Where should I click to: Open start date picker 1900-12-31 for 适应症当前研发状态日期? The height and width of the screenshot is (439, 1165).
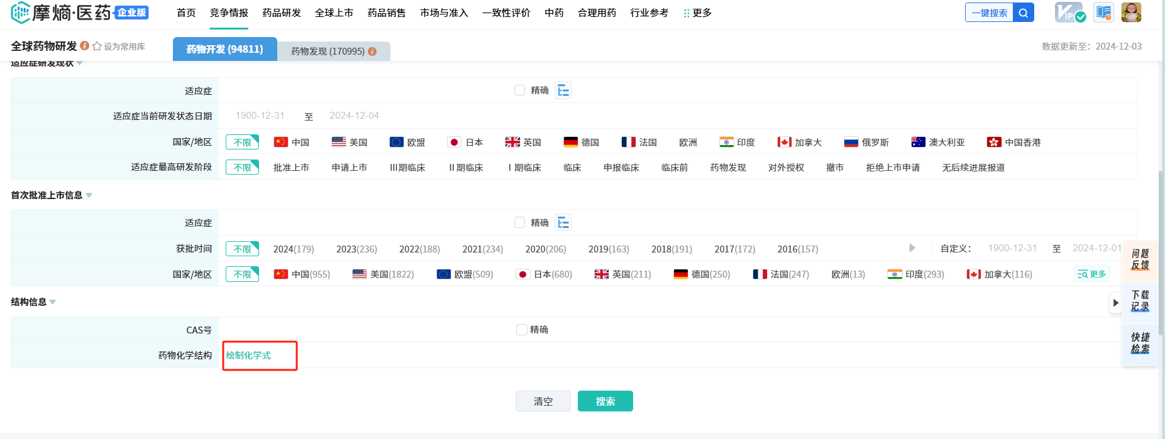pos(260,116)
